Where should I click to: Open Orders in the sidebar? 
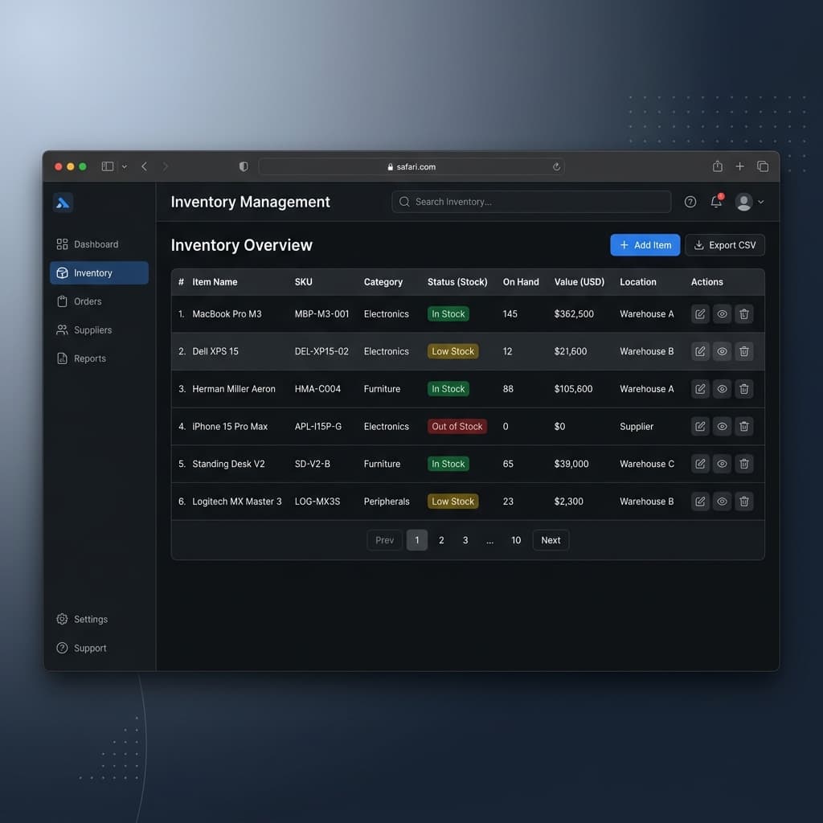pyautogui.click(x=99, y=301)
